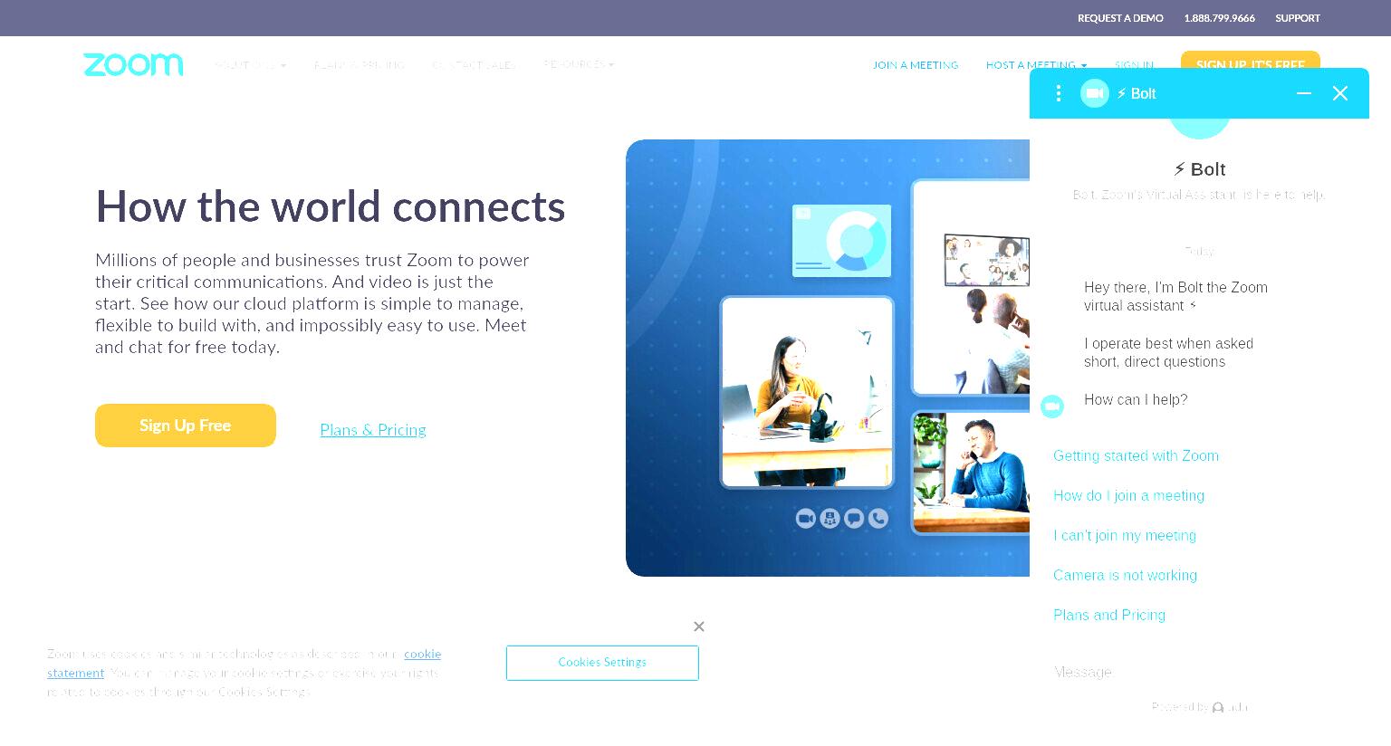Click the Sign Up, It's Free button

pos(1251,60)
